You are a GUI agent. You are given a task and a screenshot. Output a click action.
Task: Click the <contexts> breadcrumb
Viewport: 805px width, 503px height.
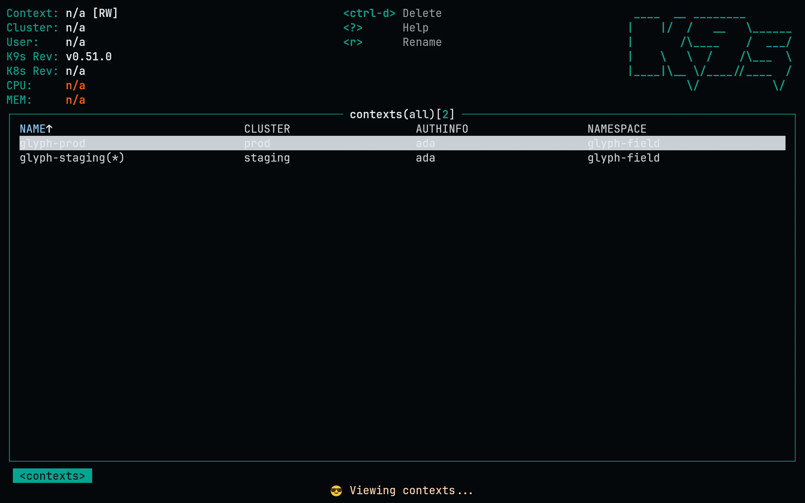tap(53, 476)
